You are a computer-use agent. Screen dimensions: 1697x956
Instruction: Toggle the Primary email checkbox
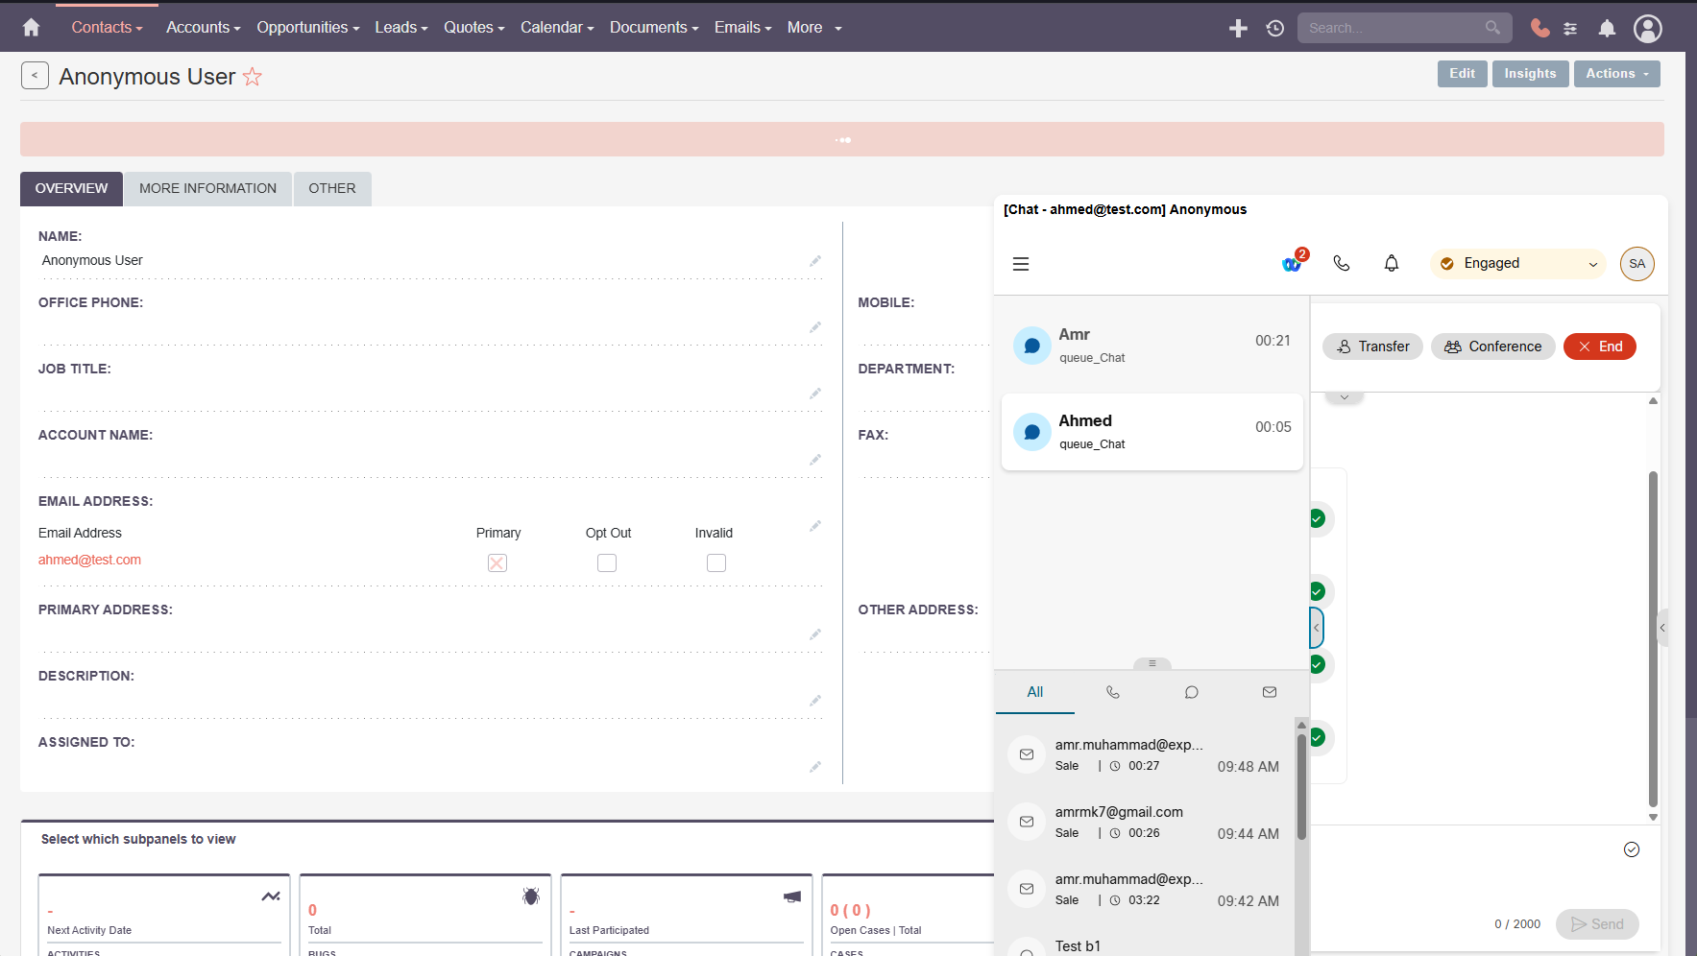tap(497, 563)
